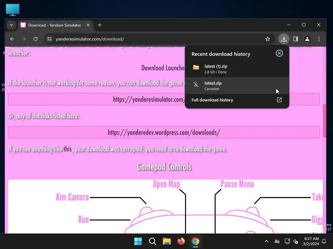Screen dimensions: 333x249
Task: Open Windows taskbar search
Action: [152, 241]
